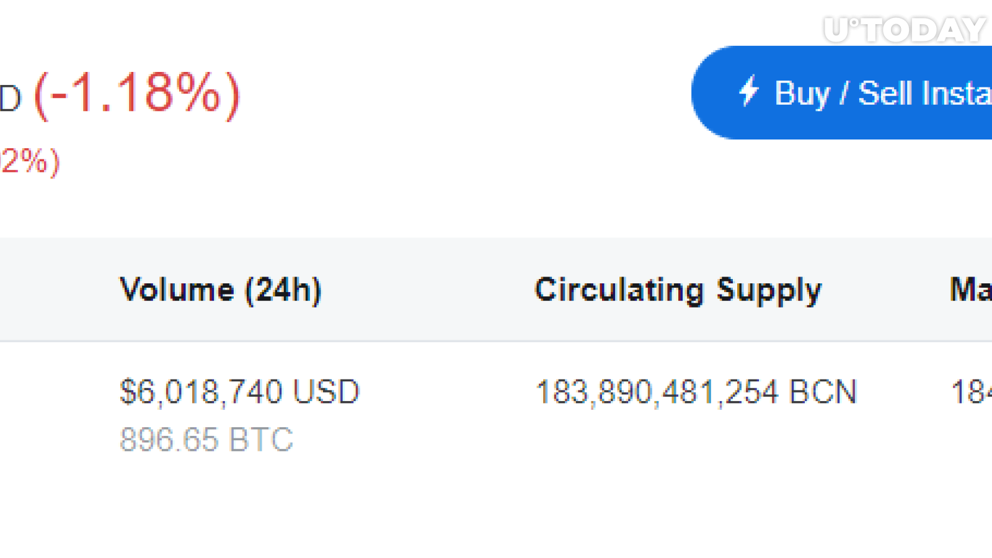The image size is (992, 558).
Task: Select the BTC unit in the gray volume line
Action: pyautogui.click(x=260, y=440)
